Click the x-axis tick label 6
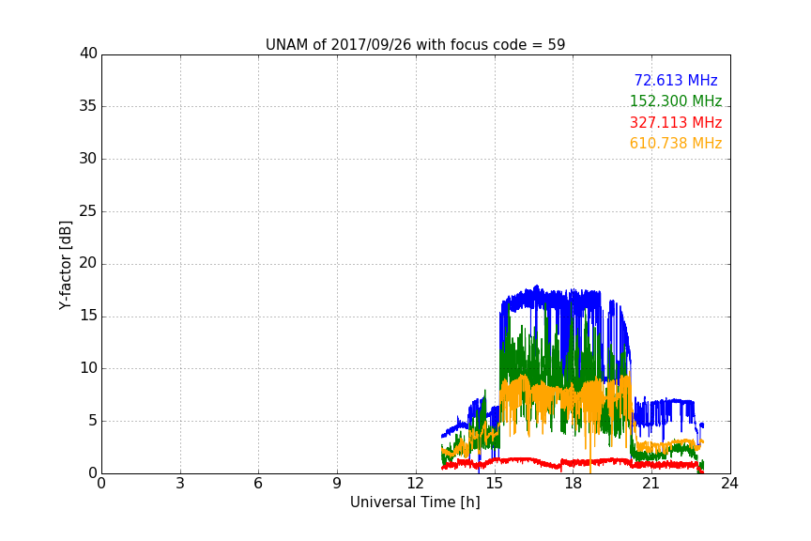 (258, 484)
